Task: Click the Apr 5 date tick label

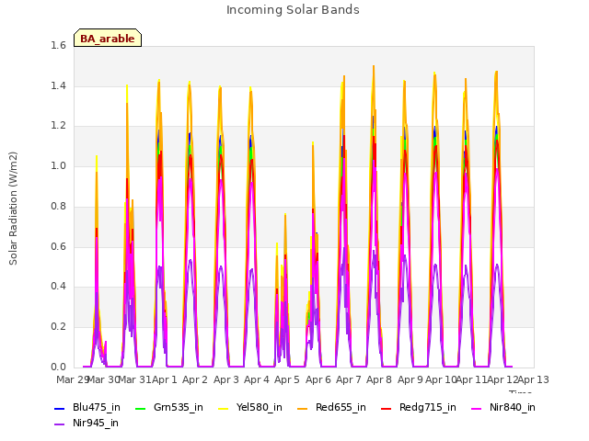Action: (x=287, y=379)
